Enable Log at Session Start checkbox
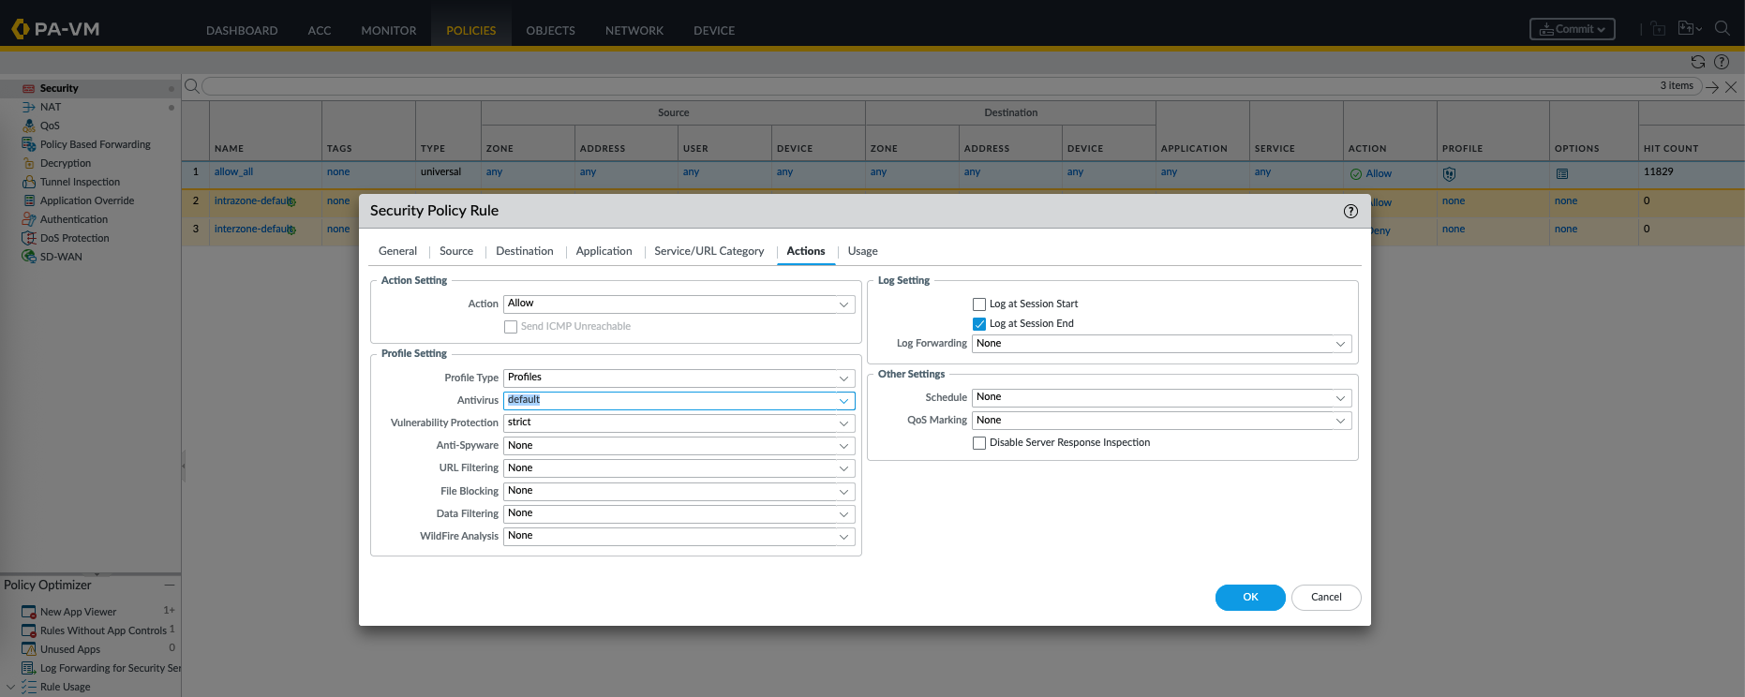The image size is (1745, 697). [979, 304]
